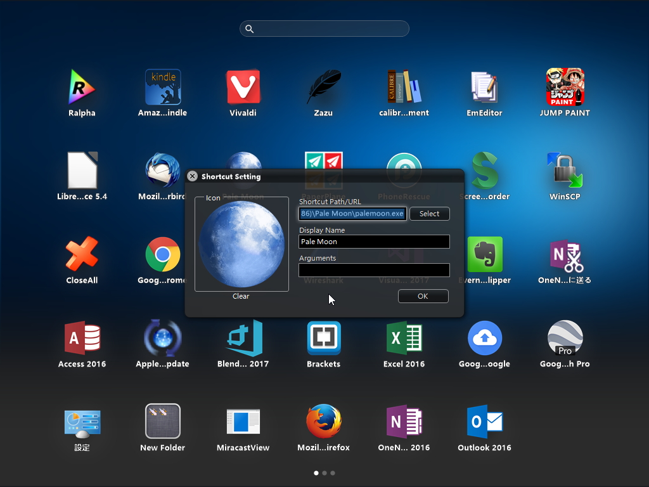Screen dimensions: 649x487
Task: Open JUMP PAINT icon
Action: coord(565,87)
